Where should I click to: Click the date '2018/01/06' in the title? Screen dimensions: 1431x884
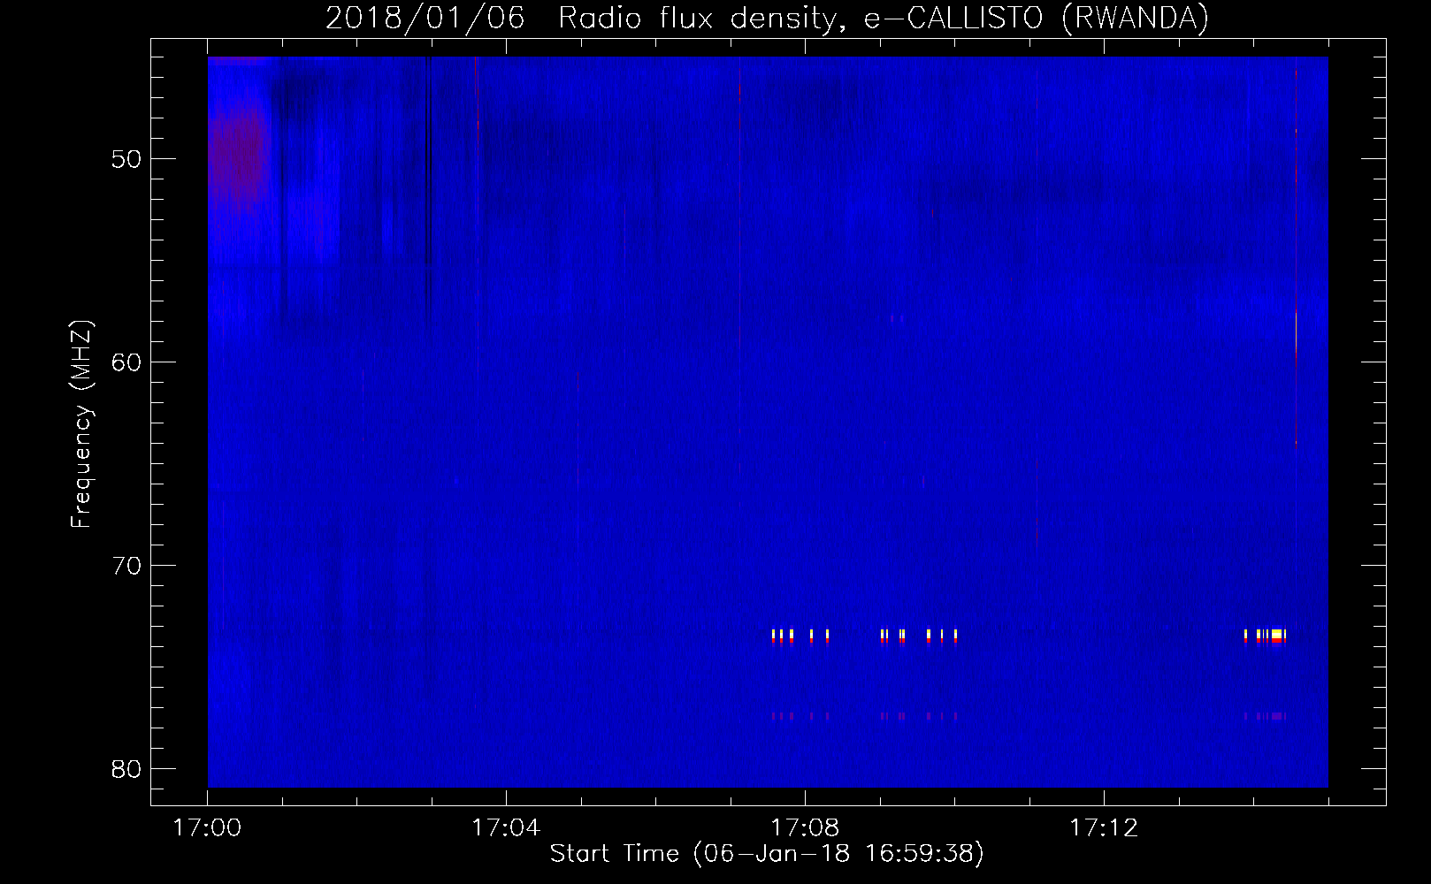pos(425,19)
